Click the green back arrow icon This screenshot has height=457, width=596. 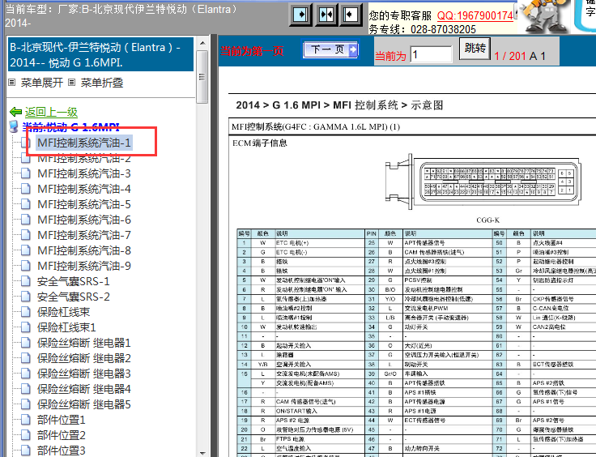click(15, 112)
